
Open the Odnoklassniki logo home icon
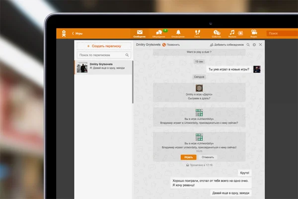pyautogui.click(x=64, y=33)
